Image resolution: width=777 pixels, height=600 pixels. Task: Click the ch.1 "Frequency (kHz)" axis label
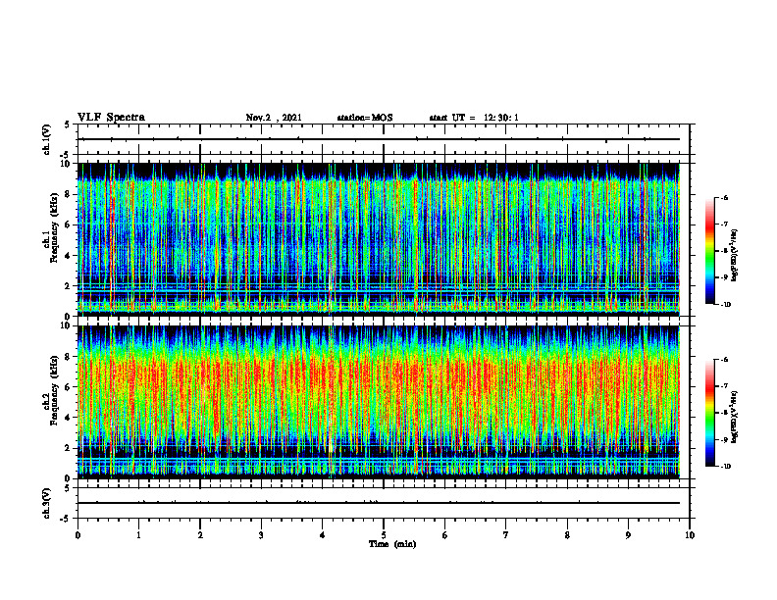pos(54,227)
